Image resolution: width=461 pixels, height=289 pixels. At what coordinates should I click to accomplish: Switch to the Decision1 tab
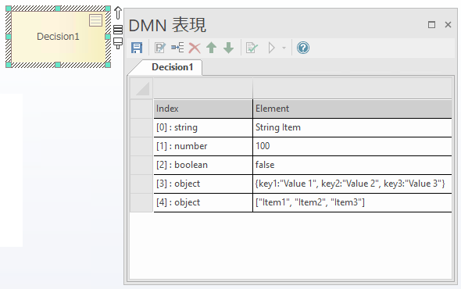pyautogui.click(x=172, y=67)
